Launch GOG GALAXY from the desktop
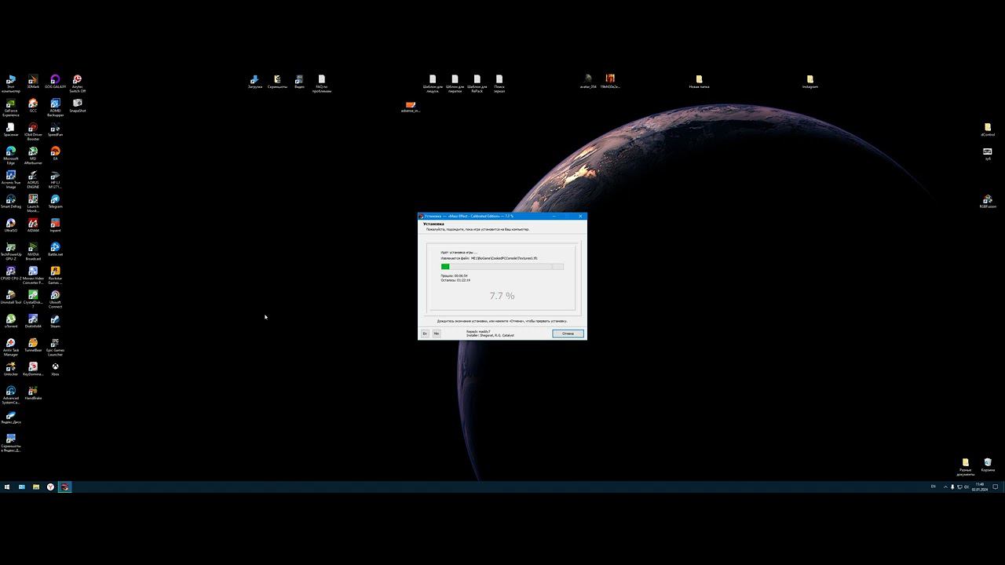The width and height of the screenshot is (1005, 565). 55,82
